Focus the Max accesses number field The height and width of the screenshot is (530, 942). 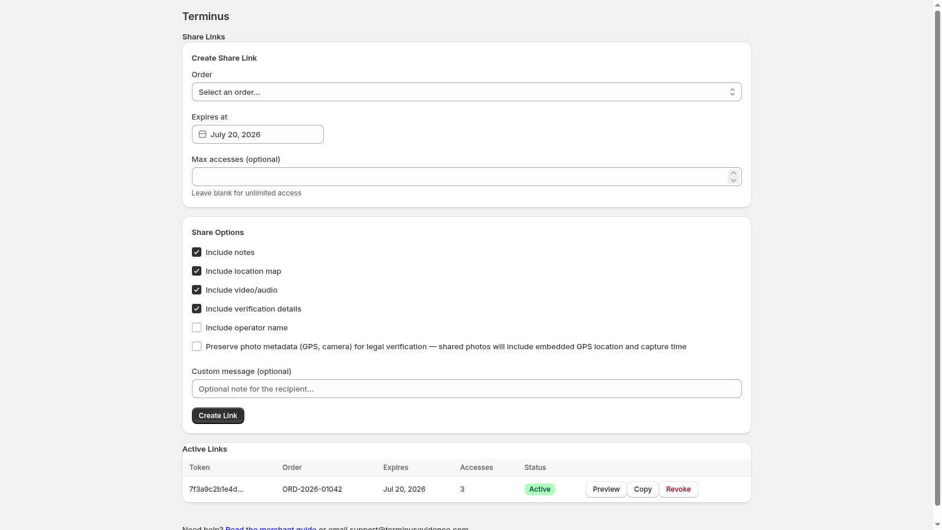(x=466, y=177)
